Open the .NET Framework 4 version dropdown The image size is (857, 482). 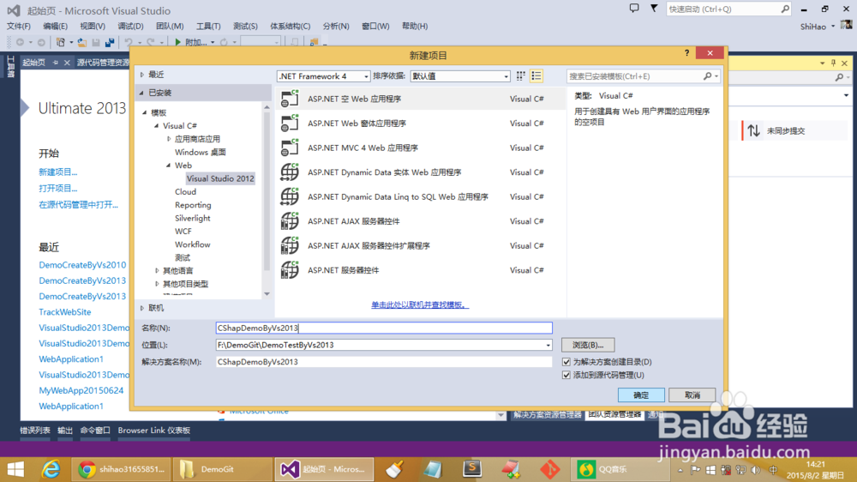coord(324,76)
